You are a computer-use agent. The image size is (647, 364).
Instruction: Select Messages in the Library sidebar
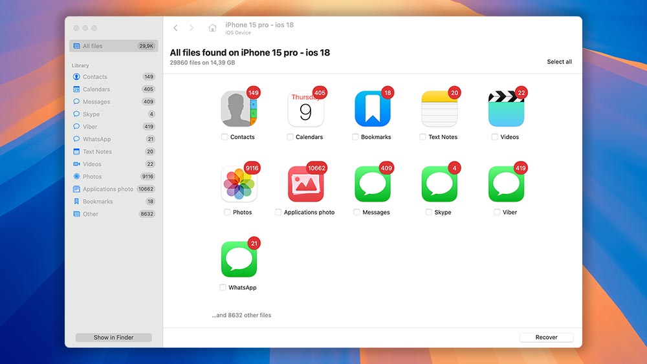click(x=113, y=102)
